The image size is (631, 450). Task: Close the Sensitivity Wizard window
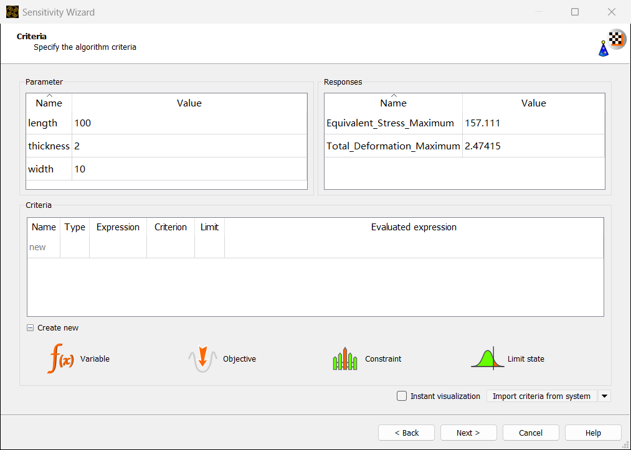tap(612, 12)
